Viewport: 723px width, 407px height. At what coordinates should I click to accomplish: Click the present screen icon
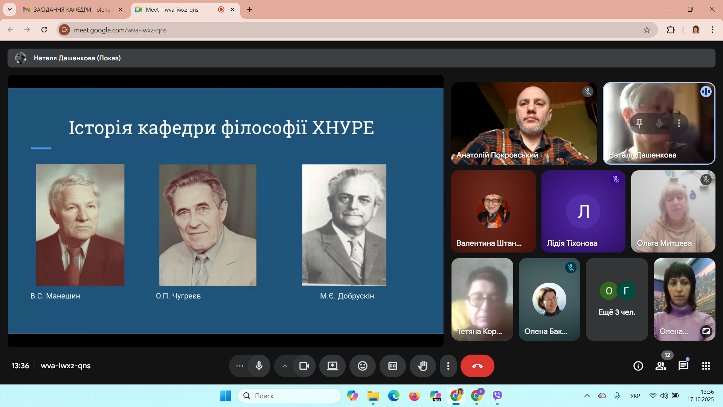pyautogui.click(x=332, y=366)
